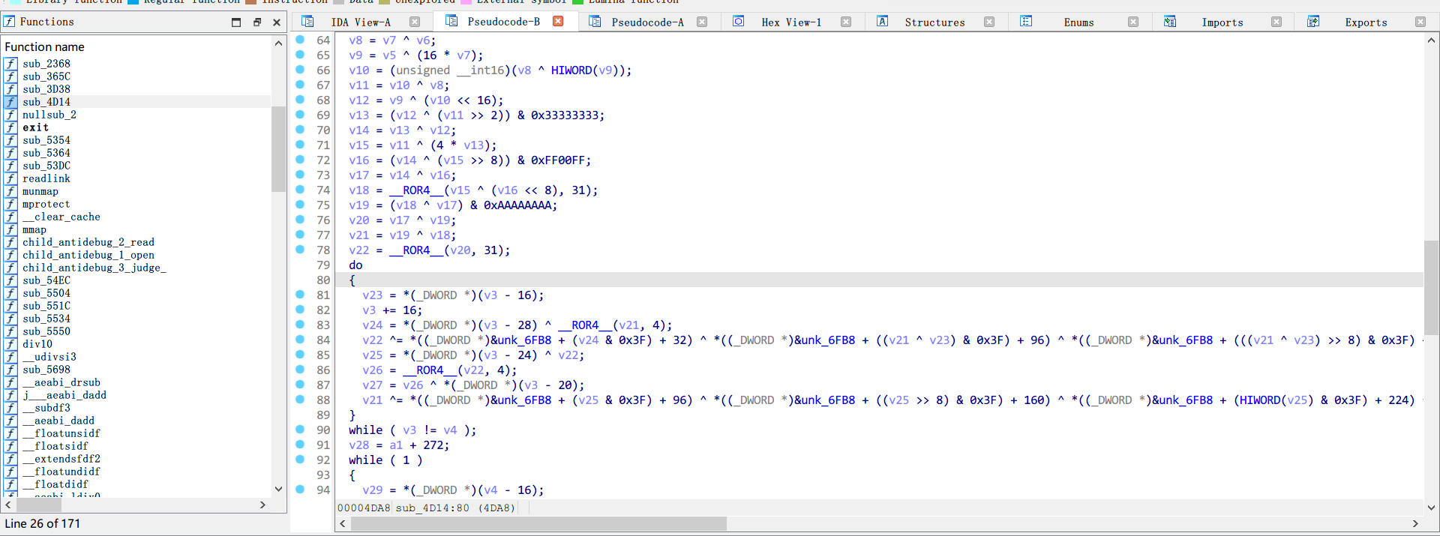Select function sub_365C
Viewport: 1440px width, 536px height.
click(46, 76)
